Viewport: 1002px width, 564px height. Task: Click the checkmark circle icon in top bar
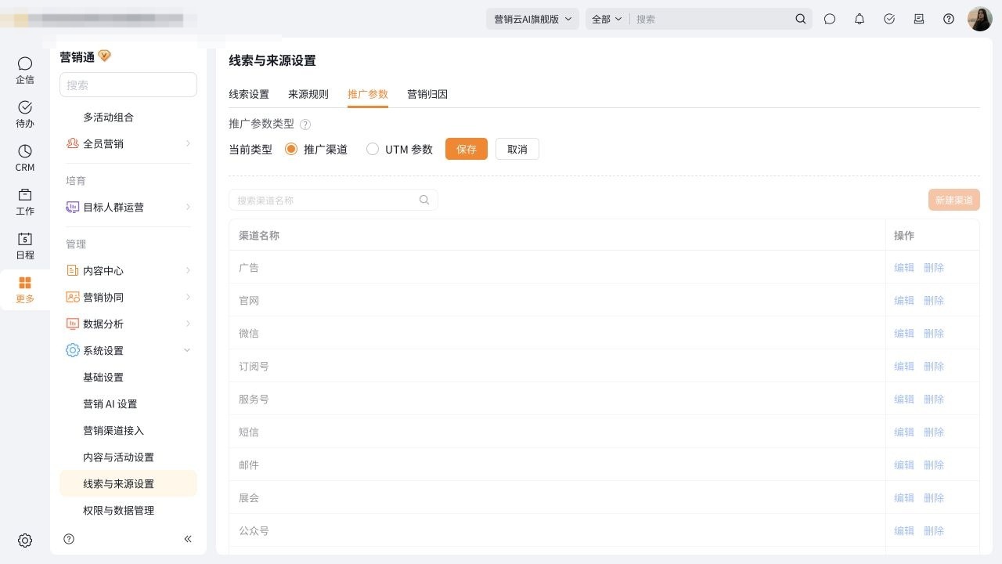(x=889, y=19)
